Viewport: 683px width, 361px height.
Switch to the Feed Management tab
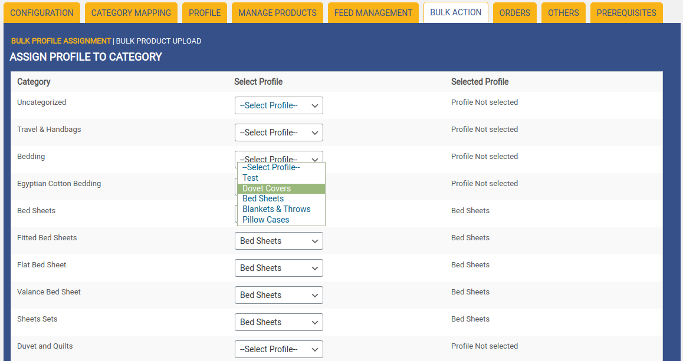[x=373, y=13]
